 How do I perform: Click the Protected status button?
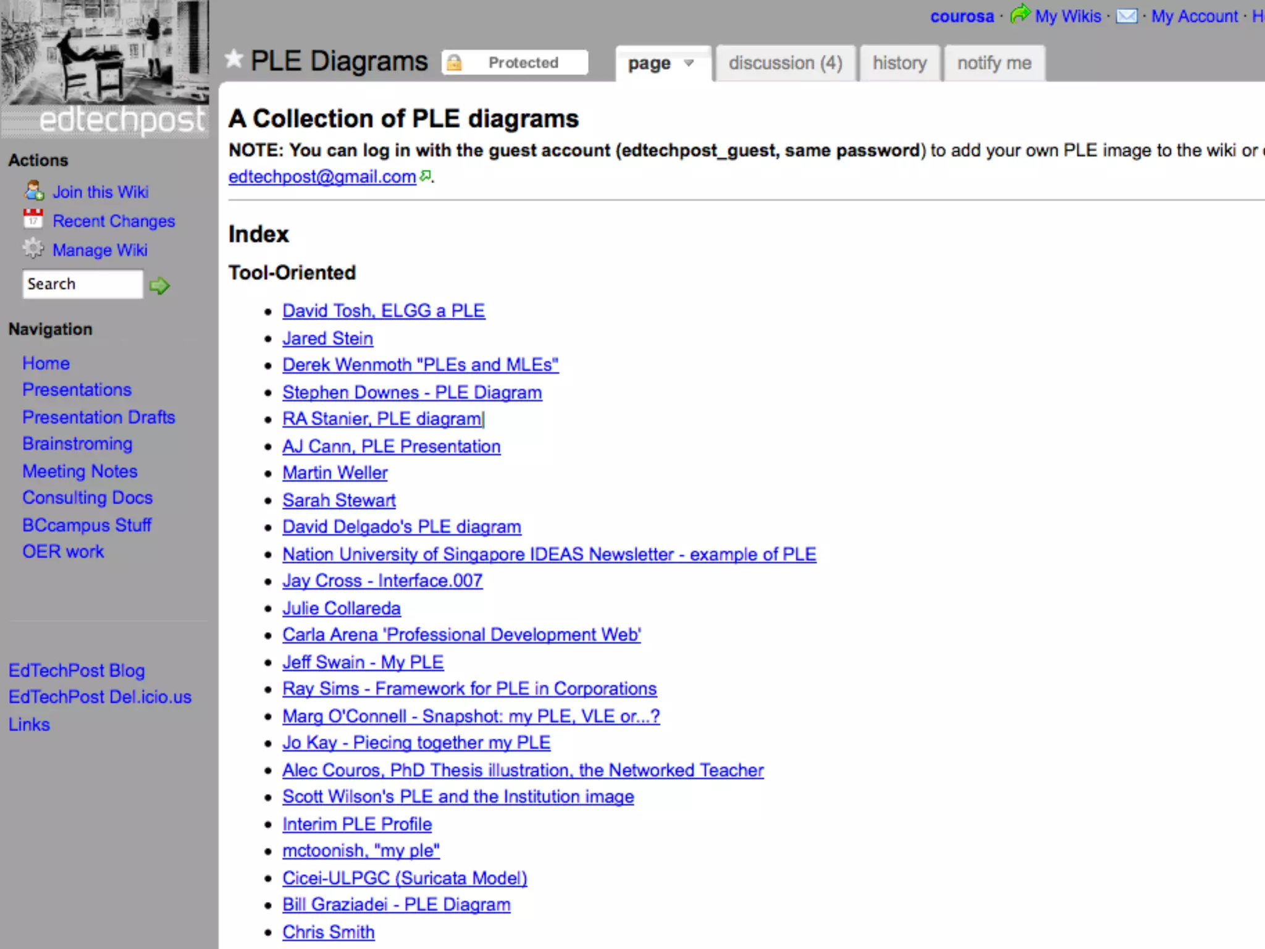tap(523, 62)
